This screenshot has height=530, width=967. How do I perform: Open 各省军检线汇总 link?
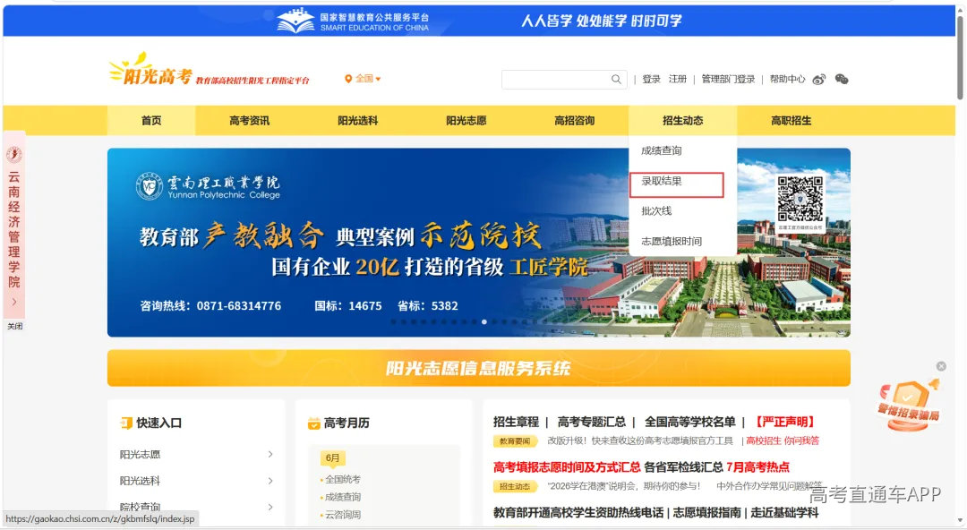[x=683, y=467]
